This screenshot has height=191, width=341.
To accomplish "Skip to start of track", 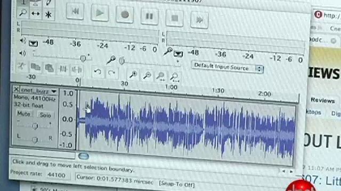I will click(75, 11).
